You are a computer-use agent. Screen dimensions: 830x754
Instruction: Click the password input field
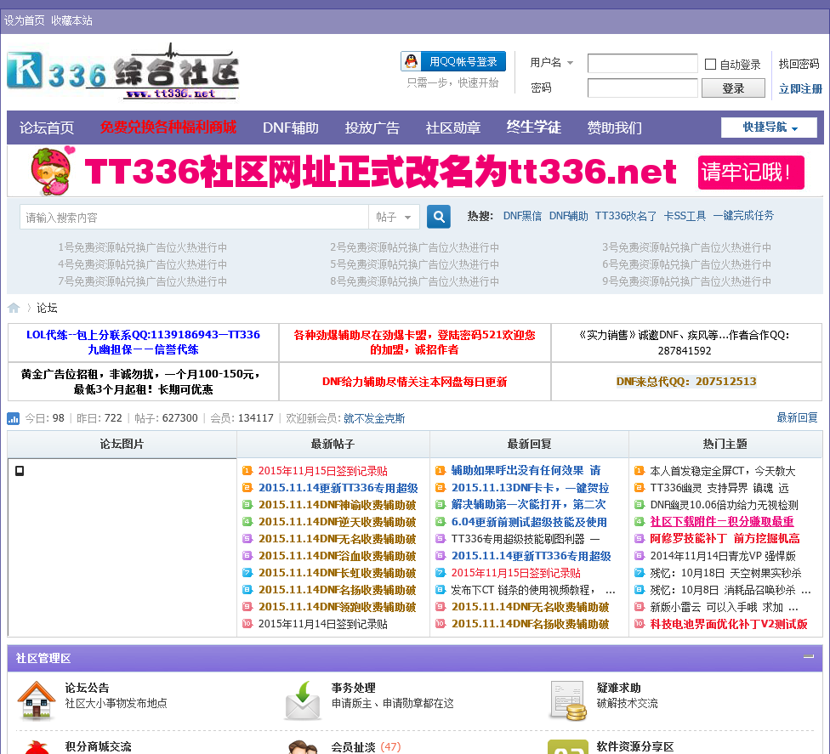click(x=643, y=88)
